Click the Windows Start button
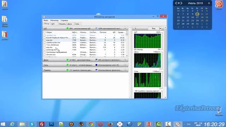The height and width of the screenshot is (127, 226). pos(3,124)
